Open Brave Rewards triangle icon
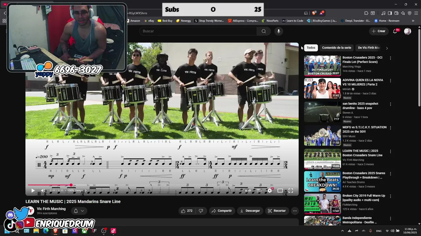The width and height of the screenshot is (421, 236). point(322,13)
